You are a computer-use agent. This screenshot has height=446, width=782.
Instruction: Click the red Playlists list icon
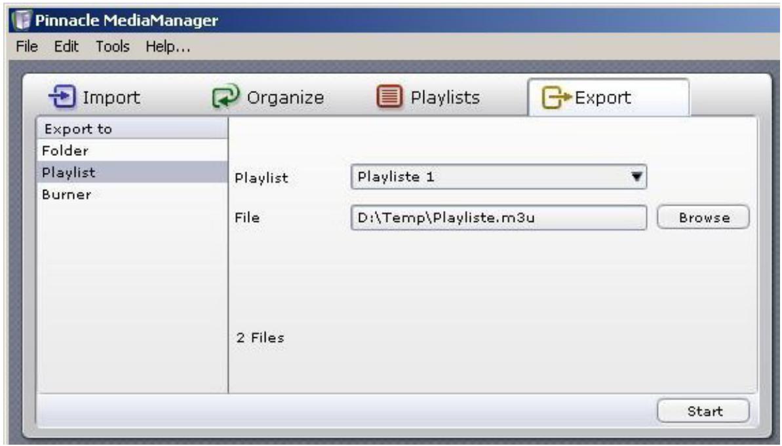click(389, 96)
